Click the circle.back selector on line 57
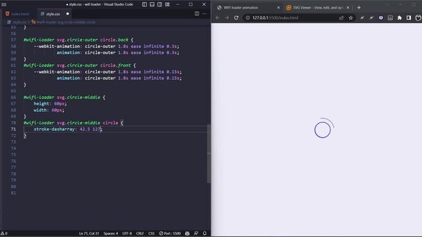The height and width of the screenshot is (237, 422). pyautogui.click(x=114, y=39)
